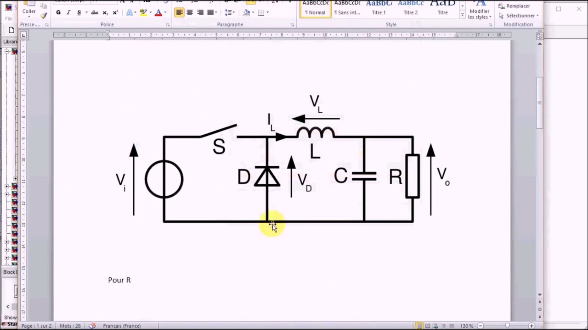Align text left
Viewport: 588px width, 330px height.
[x=179, y=12]
